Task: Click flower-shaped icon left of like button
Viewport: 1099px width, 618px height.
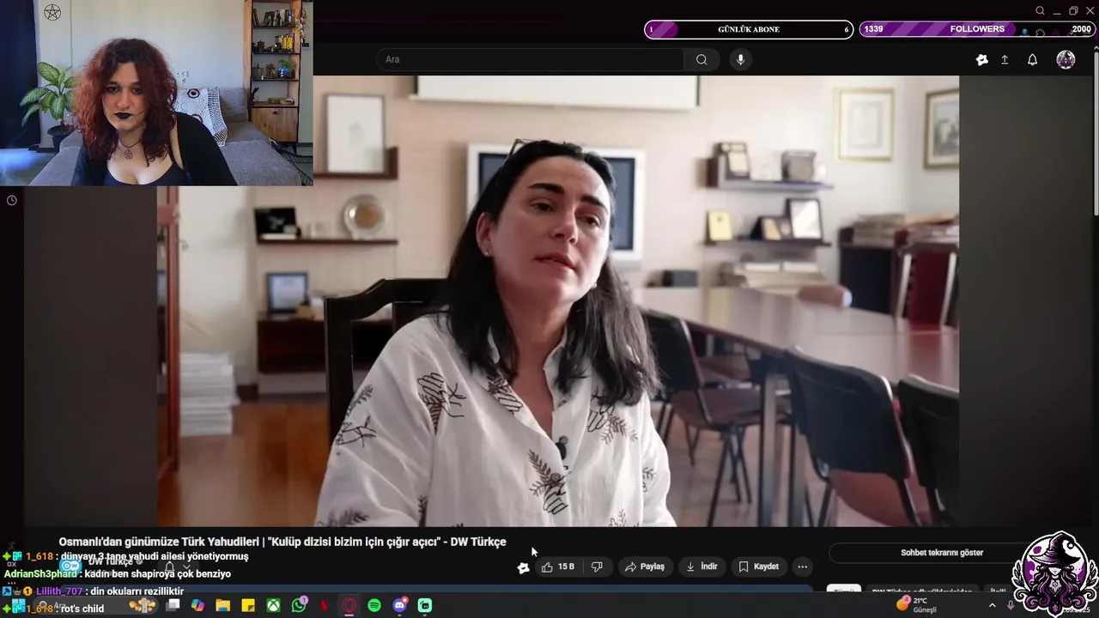Action: click(x=523, y=567)
